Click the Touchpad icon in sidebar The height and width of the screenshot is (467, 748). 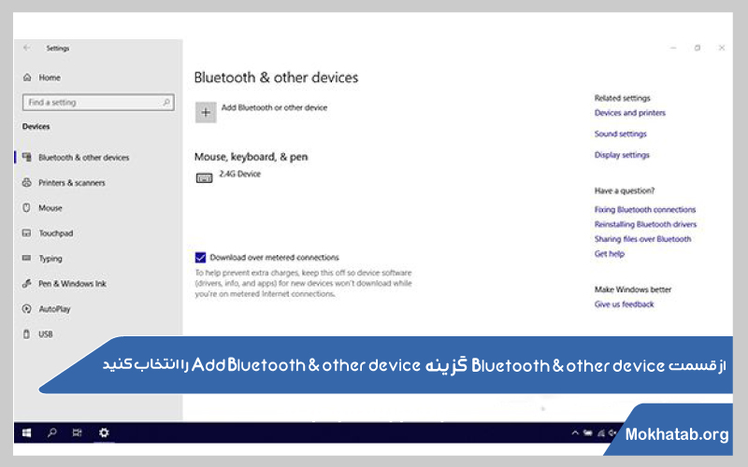tap(27, 233)
